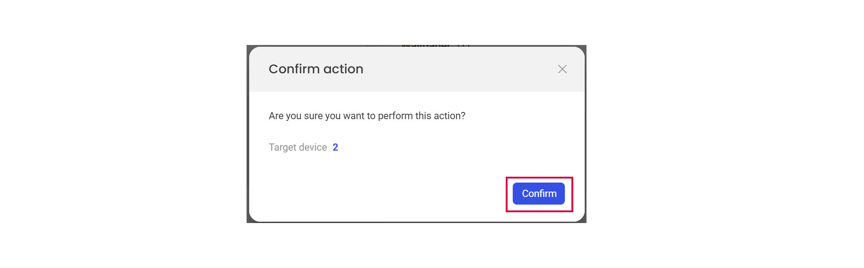The height and width of the screenshot is (268, 864).
Task: Close the Confirm action dialog
Action: point(562,69)
